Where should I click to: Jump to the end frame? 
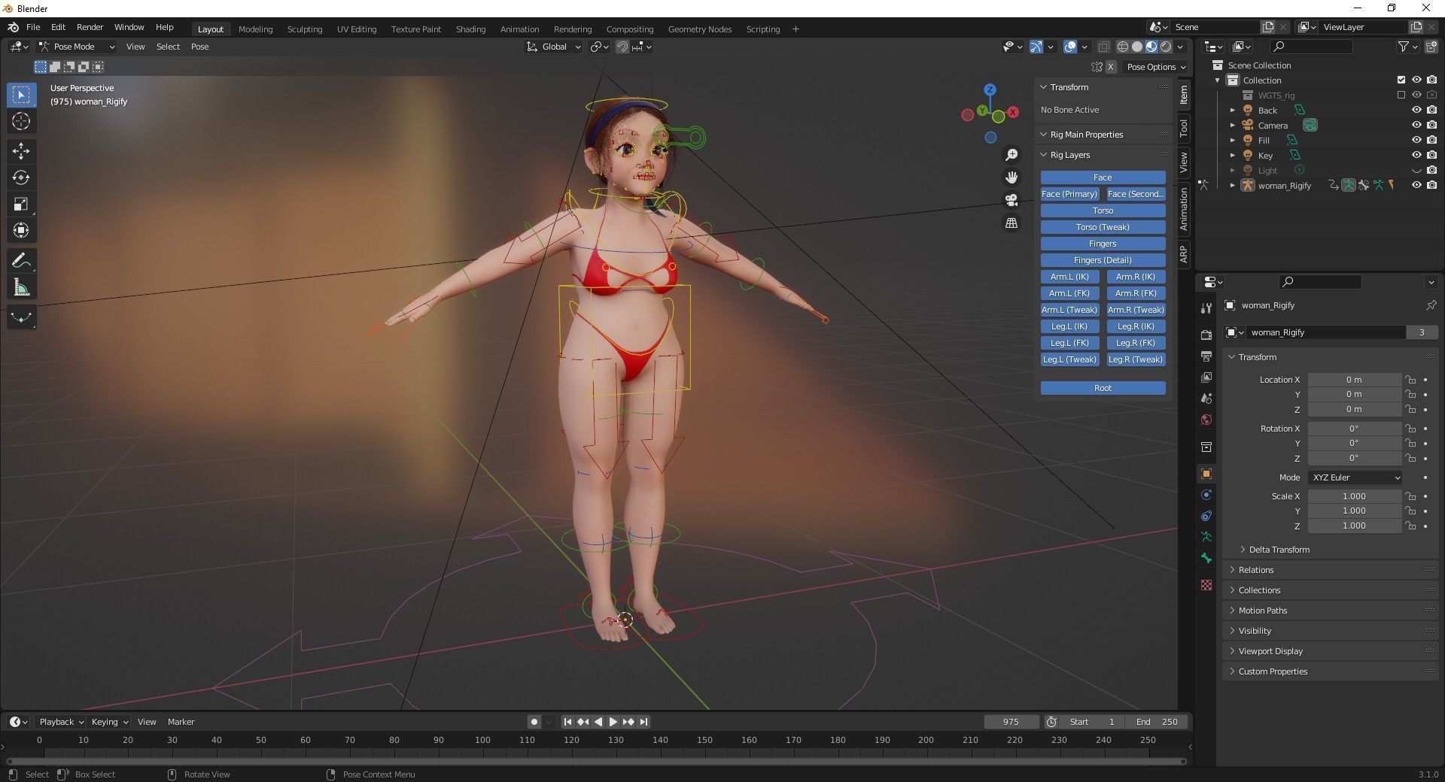(643, 722)
